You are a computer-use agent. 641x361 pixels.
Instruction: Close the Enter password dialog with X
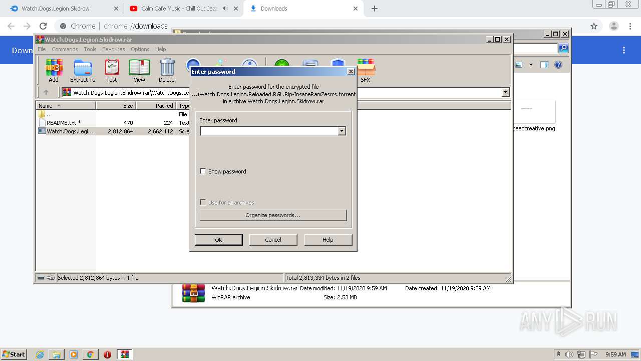351,72
